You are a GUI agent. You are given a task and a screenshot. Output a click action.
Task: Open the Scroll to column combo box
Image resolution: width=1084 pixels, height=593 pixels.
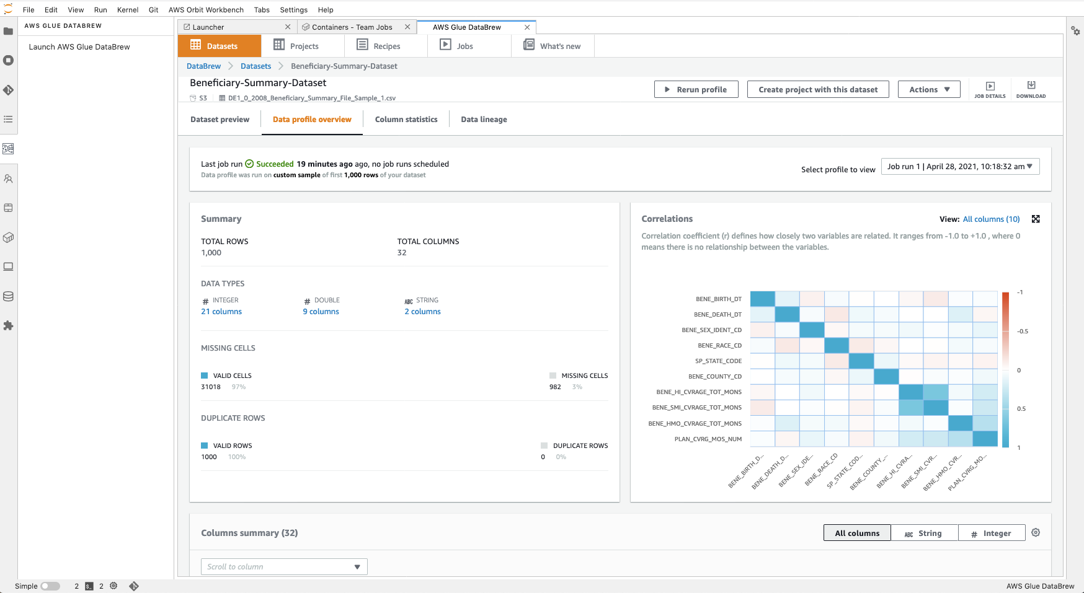click(284, 567)
